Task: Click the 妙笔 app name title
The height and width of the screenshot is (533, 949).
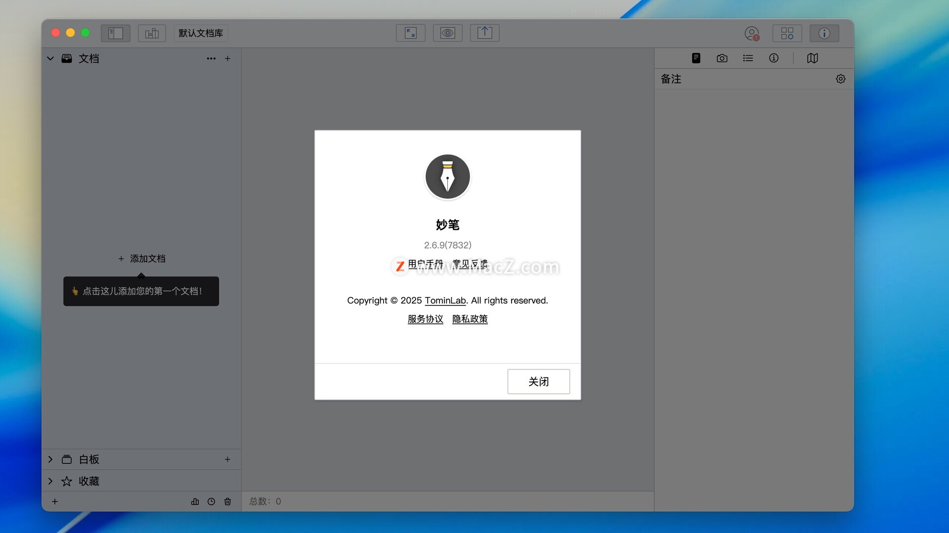Action: 448,225
